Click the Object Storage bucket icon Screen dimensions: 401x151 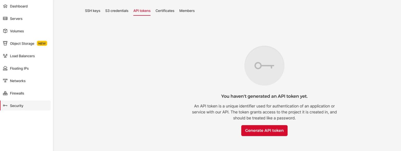pyautogui.click(x=5, y=43)
